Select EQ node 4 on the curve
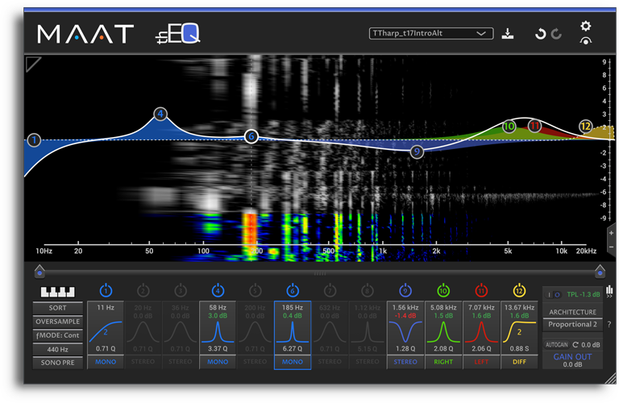619x403 pixels. pos(160,114)
